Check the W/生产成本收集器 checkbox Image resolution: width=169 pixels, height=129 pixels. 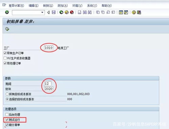coord(5,58)
